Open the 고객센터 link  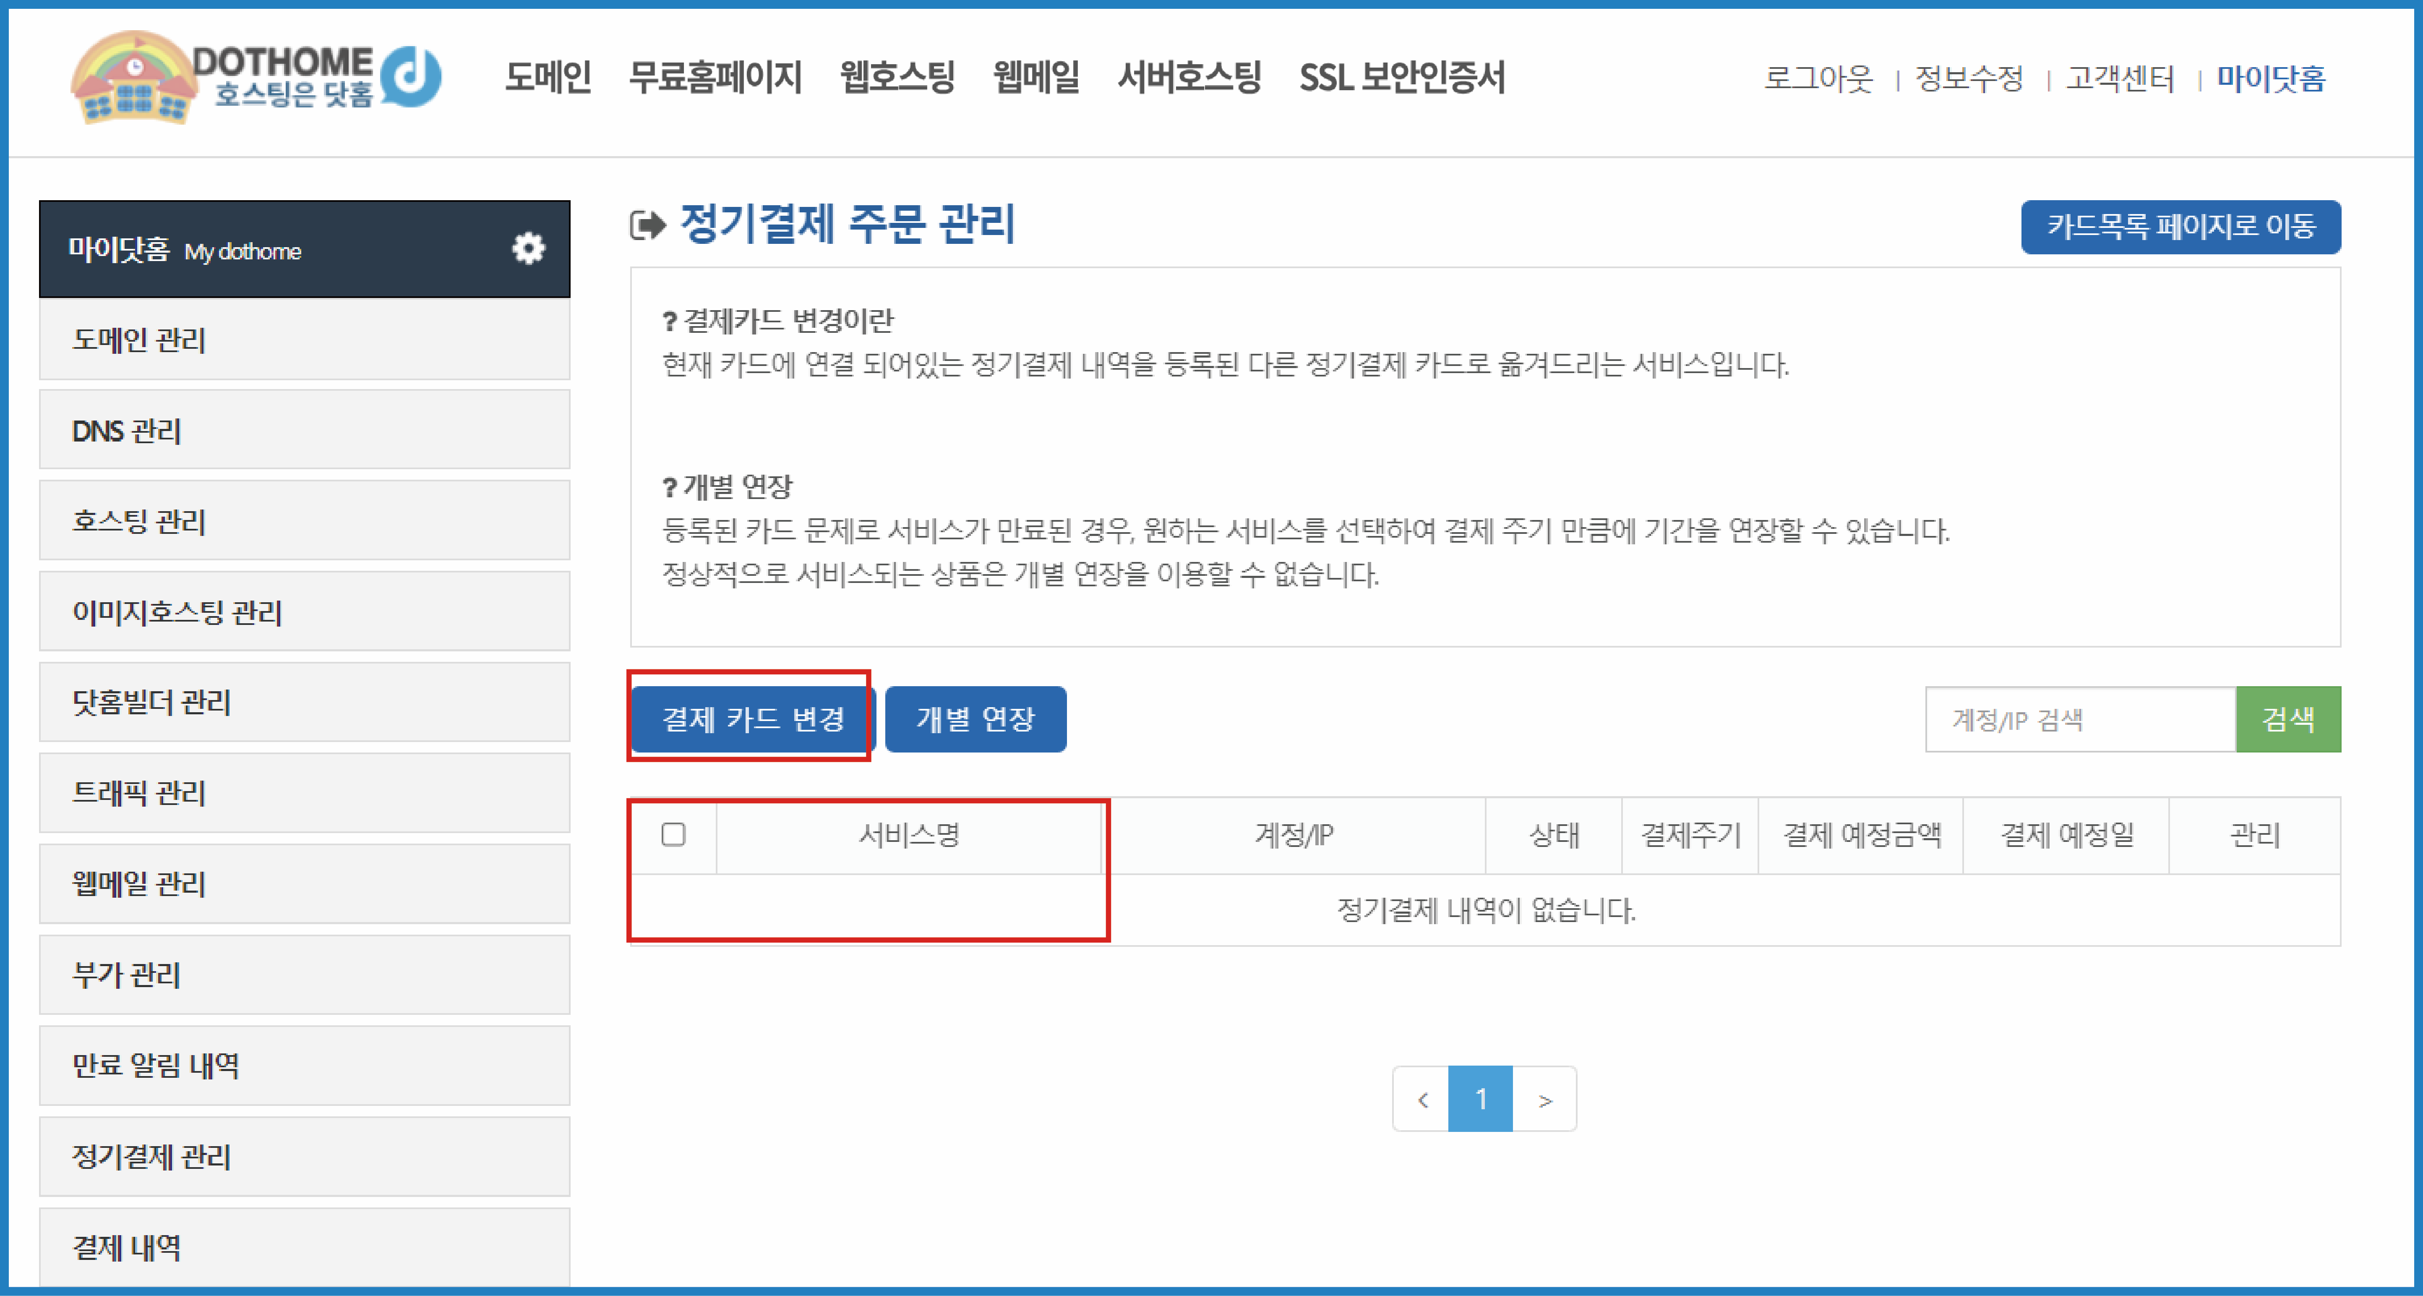click(2120, 78)
